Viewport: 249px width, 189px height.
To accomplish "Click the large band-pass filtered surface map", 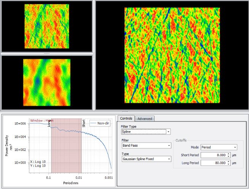I will coord(172,55).
